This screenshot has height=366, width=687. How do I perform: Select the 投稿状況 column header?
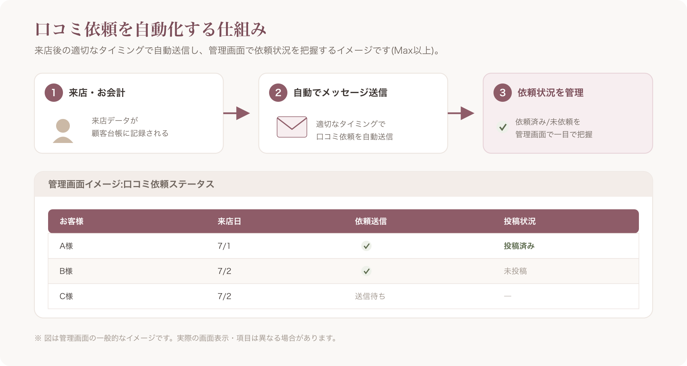[519, 221]
